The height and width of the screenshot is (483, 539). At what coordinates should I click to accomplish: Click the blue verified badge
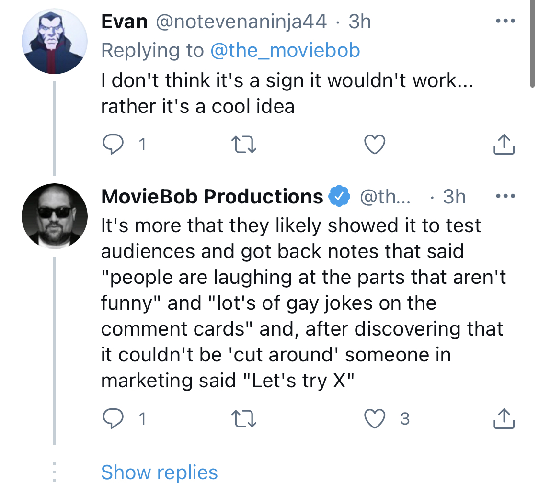tap(339, 196)
